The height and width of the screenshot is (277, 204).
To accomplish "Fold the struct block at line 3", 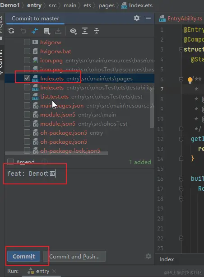I will point(181,50).
